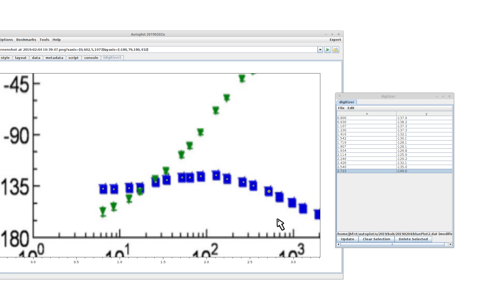Click the green play button beside address bar
This screenshot has height=306, width=490.
click(328, 50)
